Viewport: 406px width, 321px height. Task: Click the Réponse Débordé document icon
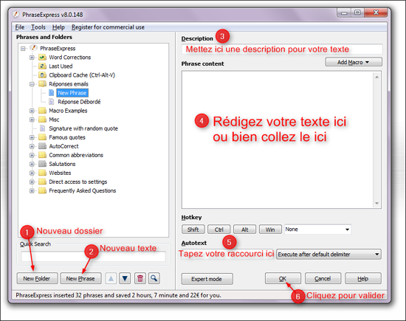[52, 102]
